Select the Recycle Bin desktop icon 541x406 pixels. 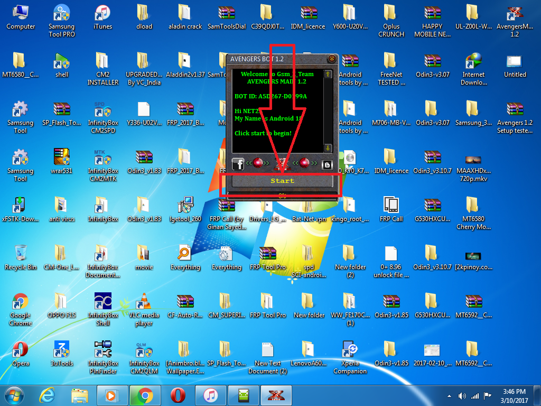[x=21, y=257]
